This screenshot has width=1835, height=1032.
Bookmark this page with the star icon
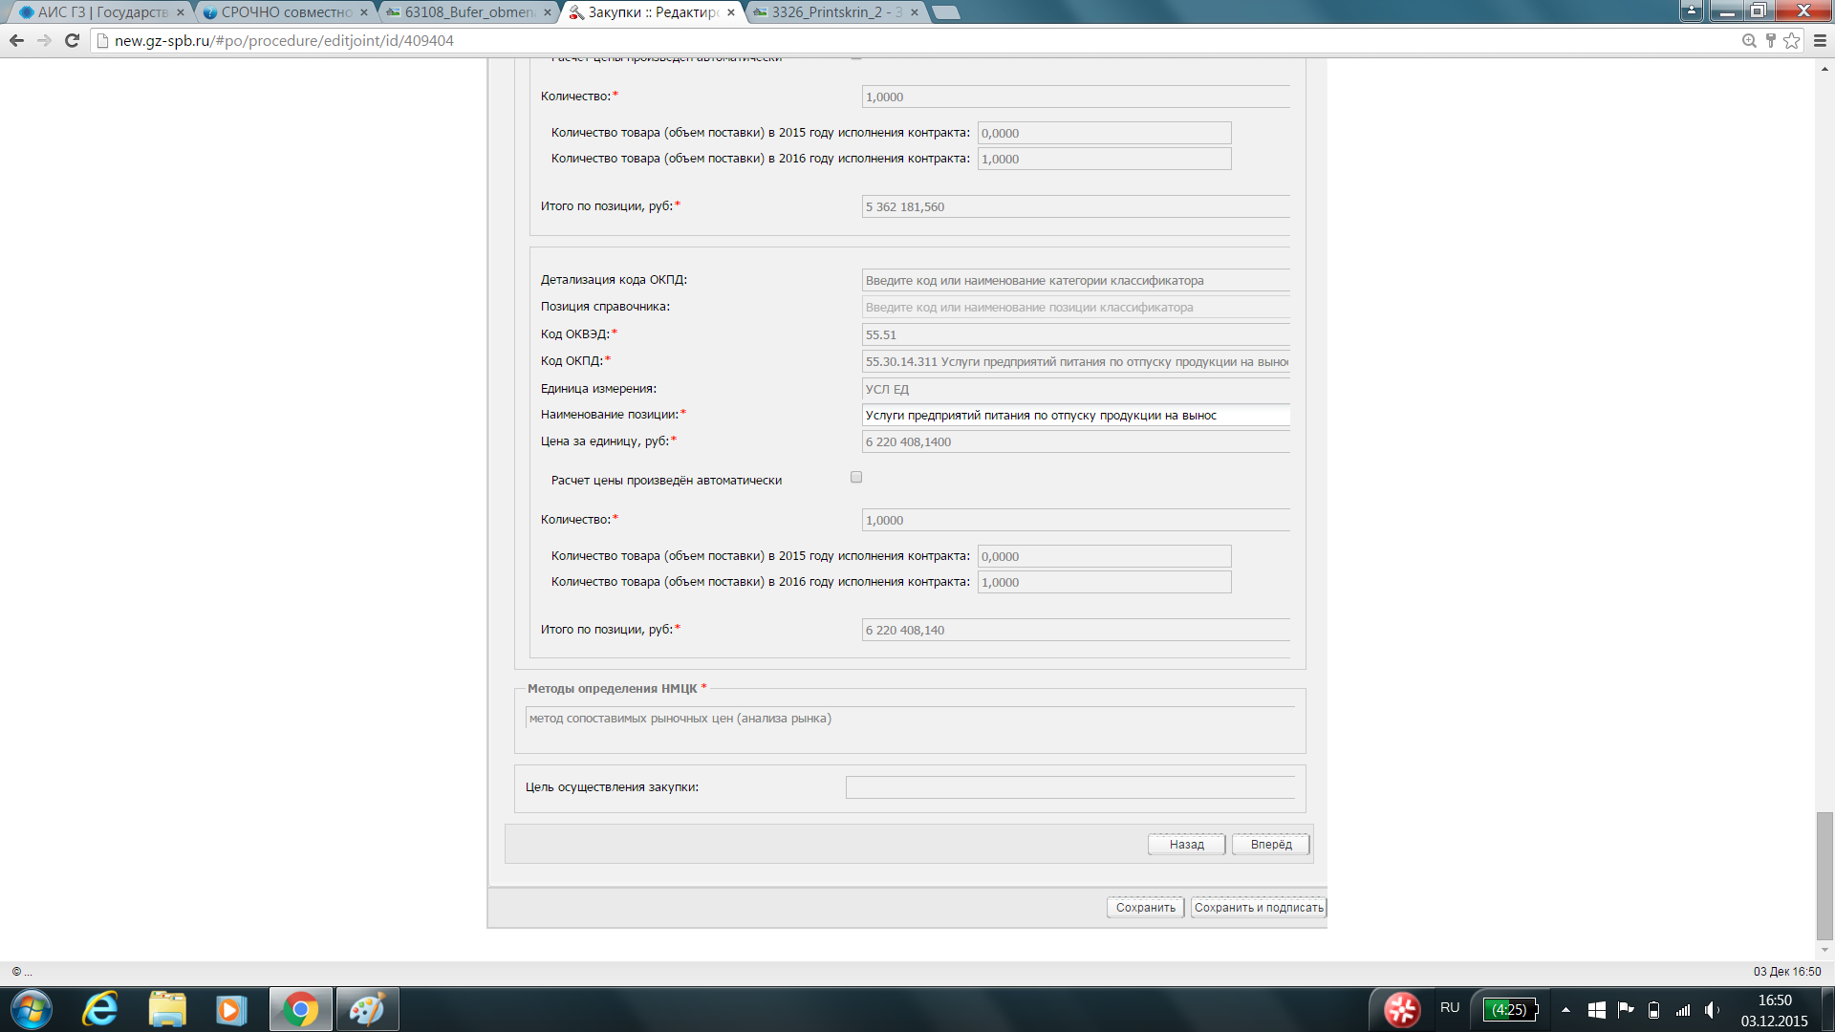coord(1792,40)
